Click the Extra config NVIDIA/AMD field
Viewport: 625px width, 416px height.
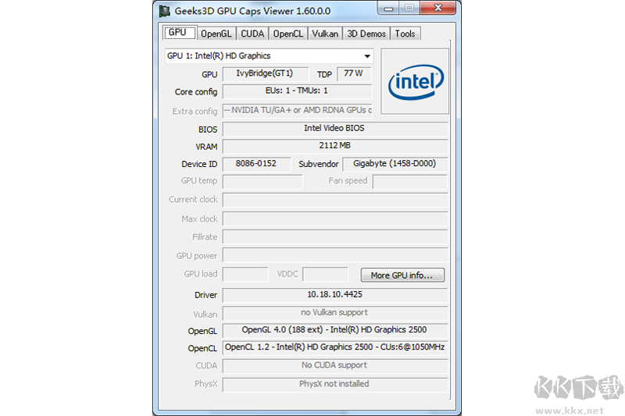297,111
